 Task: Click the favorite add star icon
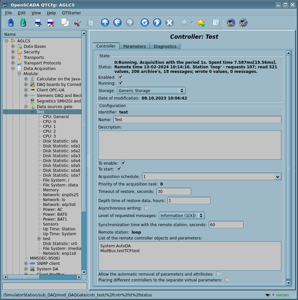tap(201, 22)
